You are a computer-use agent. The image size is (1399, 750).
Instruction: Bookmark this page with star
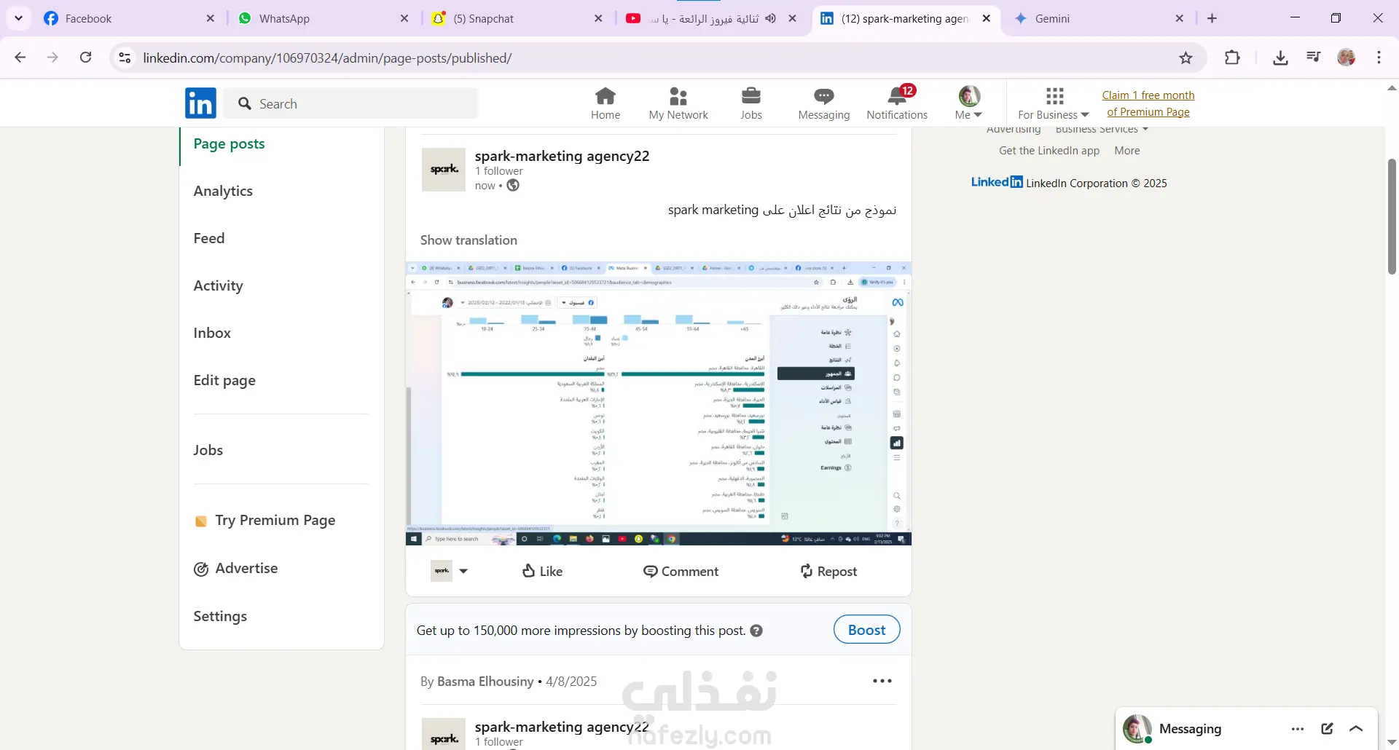(x=1186, y=58)
